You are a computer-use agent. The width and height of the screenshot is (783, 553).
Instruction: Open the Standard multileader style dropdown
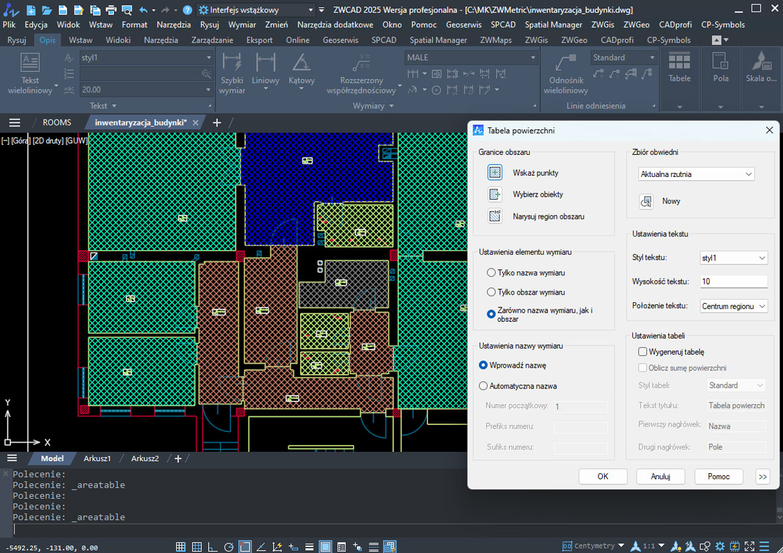tap(623, 57)
